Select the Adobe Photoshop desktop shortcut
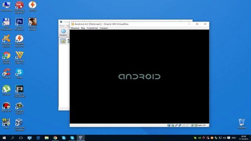The width and height of the screenshot is (251, 141). pos(20,24)
